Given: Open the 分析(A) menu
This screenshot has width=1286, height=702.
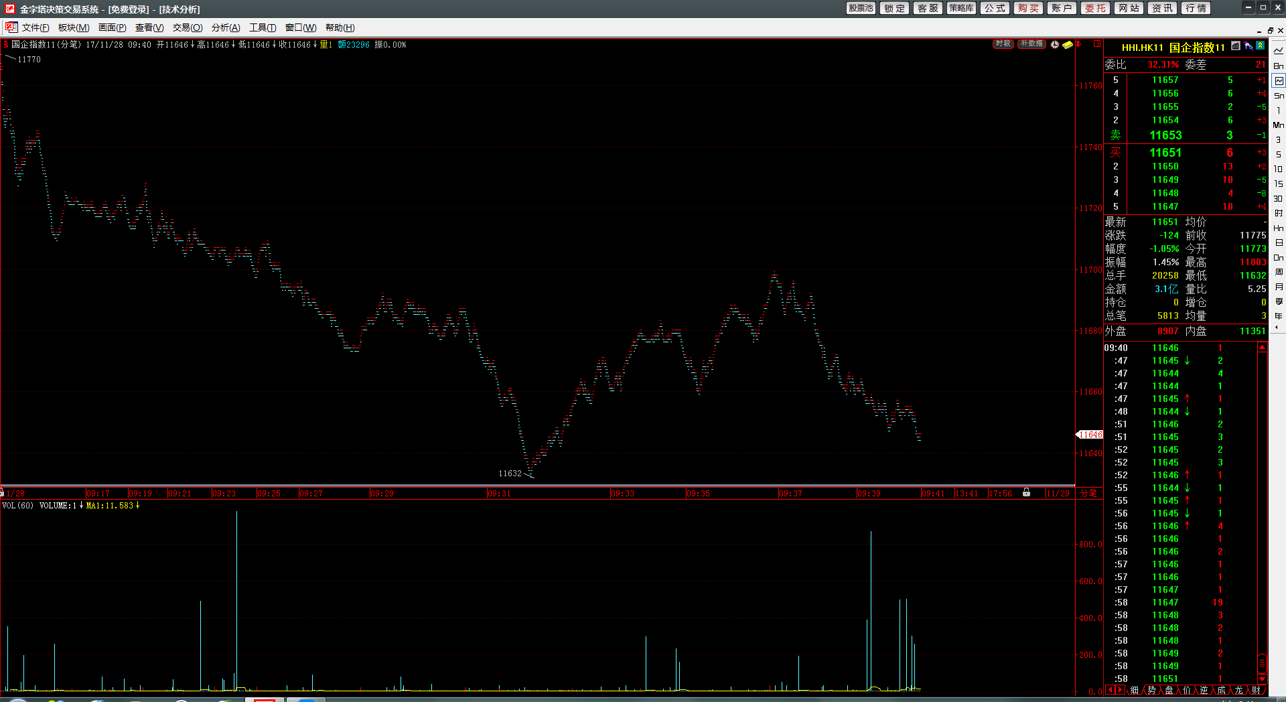Looking at the screenshot, I should 226,27.
